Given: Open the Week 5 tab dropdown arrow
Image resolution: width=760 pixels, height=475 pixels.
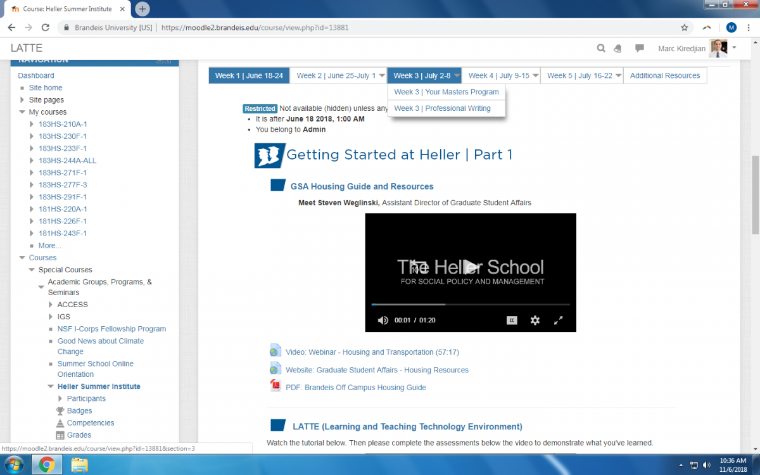Looking at the screenshot, I should tap(619, 76).
